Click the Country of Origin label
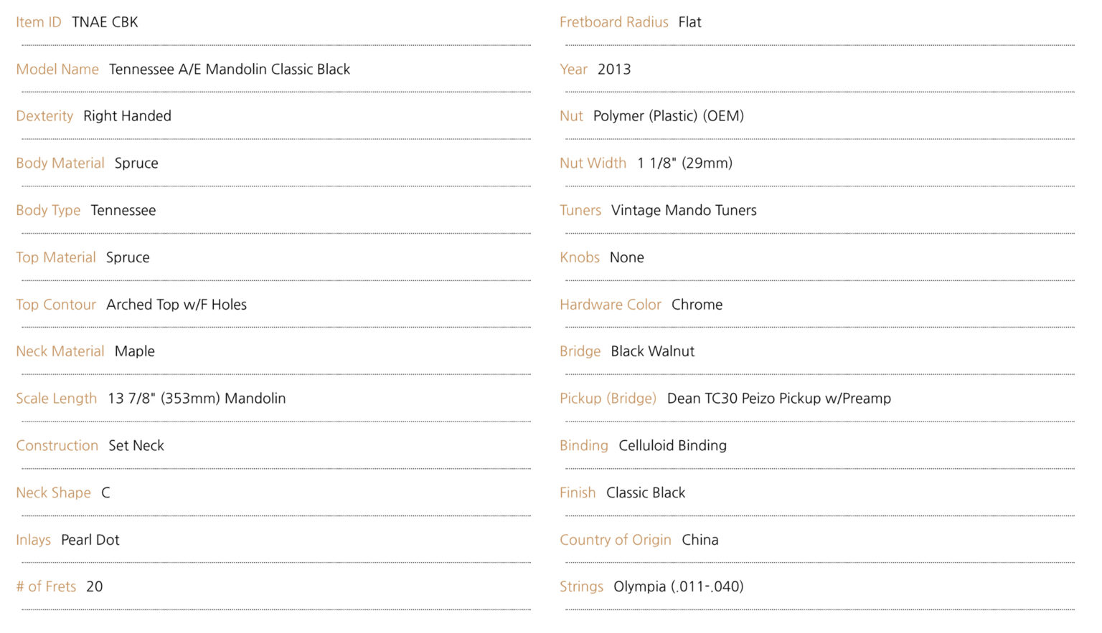 pos(616,540)
